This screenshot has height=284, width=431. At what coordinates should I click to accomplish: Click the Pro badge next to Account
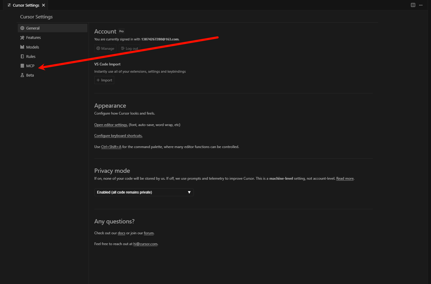point(121,31)
